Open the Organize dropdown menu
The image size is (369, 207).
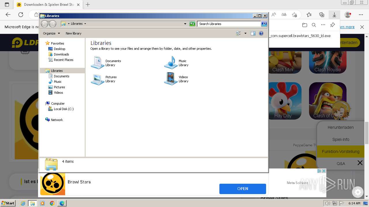pyautogui.click(x=51, y=33)
